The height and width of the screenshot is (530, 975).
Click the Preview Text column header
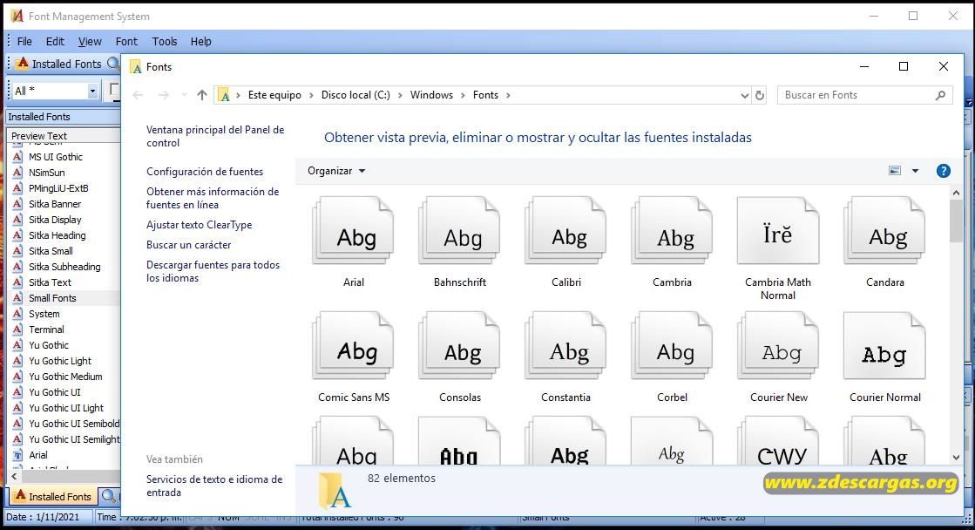click(x=64, y=136)
